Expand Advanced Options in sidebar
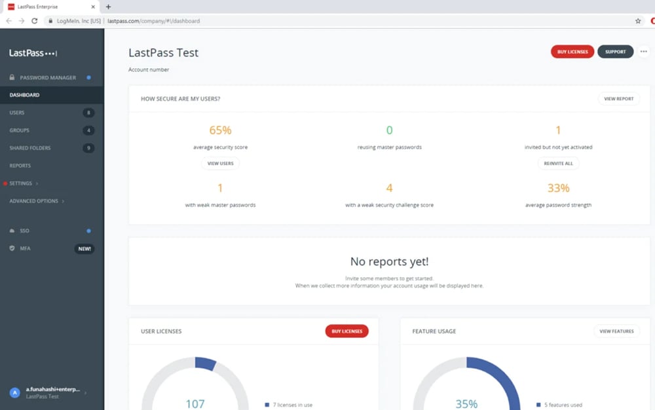The image size is (655, 410). click(x=37, y=201)
